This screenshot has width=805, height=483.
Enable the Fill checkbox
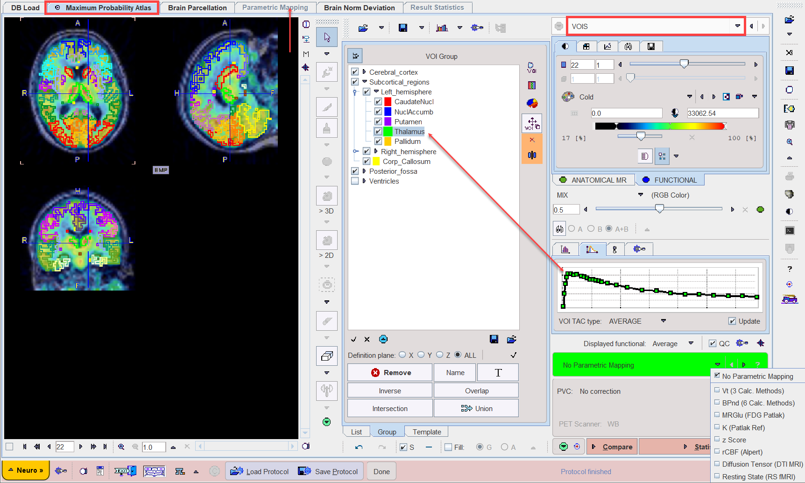pyautogui.click(x=448, y=447)
